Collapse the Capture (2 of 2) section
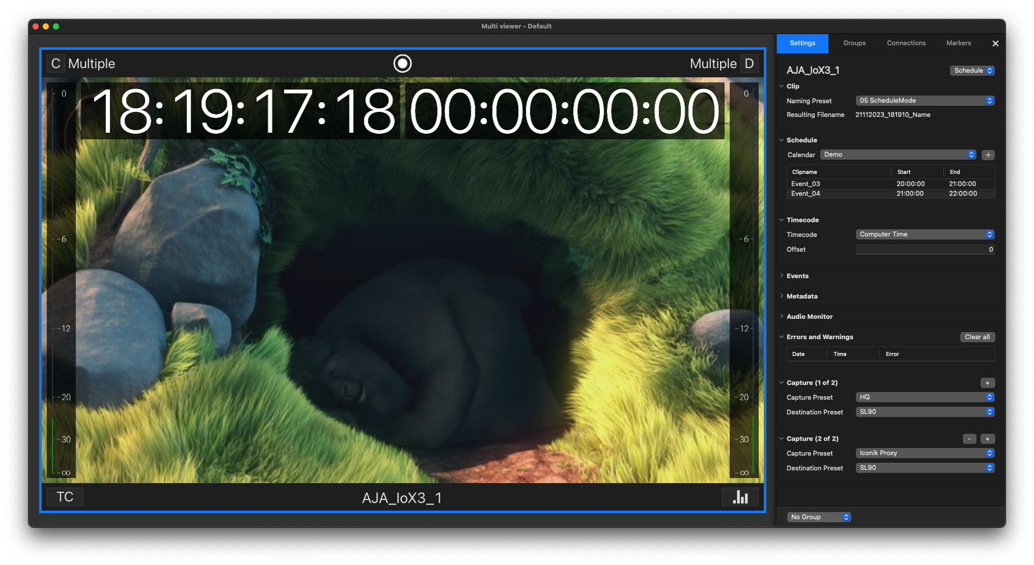The width and height of the screenshot is (1034, 565). click(x=782, y=439)
